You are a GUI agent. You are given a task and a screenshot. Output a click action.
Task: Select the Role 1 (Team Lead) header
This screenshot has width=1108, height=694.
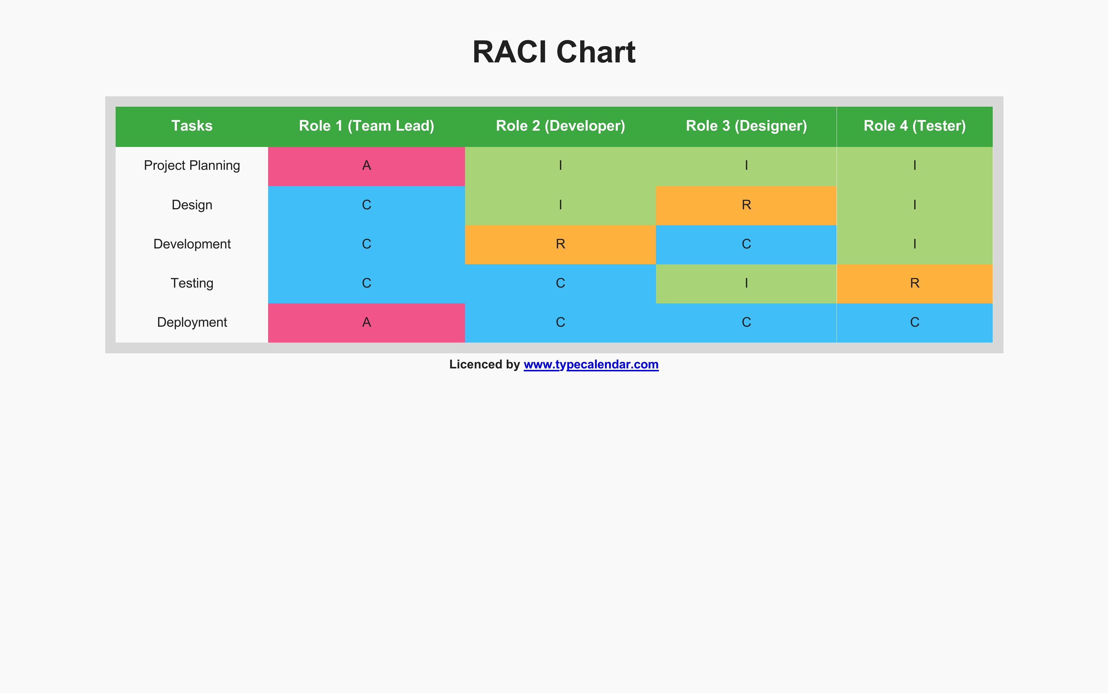pos(366,127)
